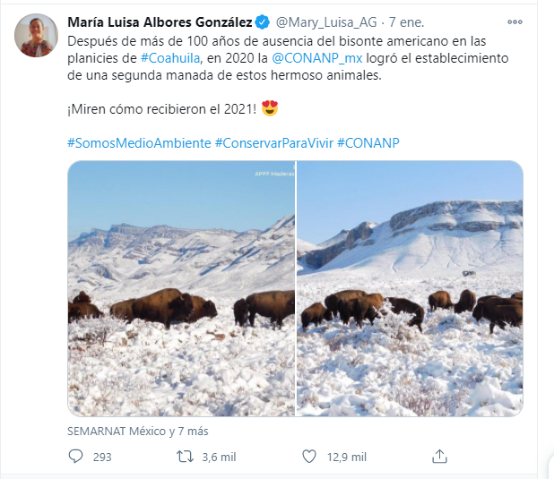Retweet this post using the arrows icon
The width and height of the screenshot is (554, 479).
(186, 457)
